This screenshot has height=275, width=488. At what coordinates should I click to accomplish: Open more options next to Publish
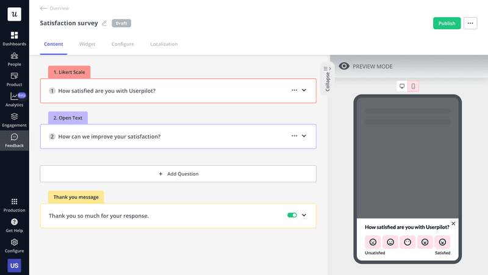[470, 23]
